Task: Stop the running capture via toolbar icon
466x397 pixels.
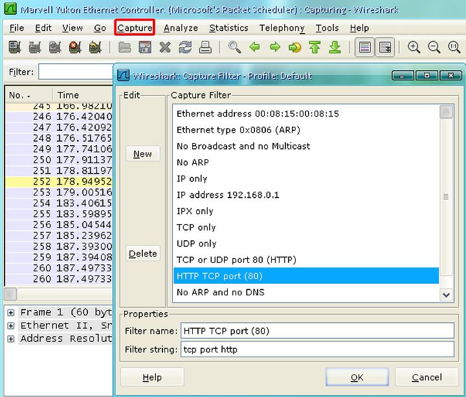Action: pyautogui.click(x=75, y=47)
